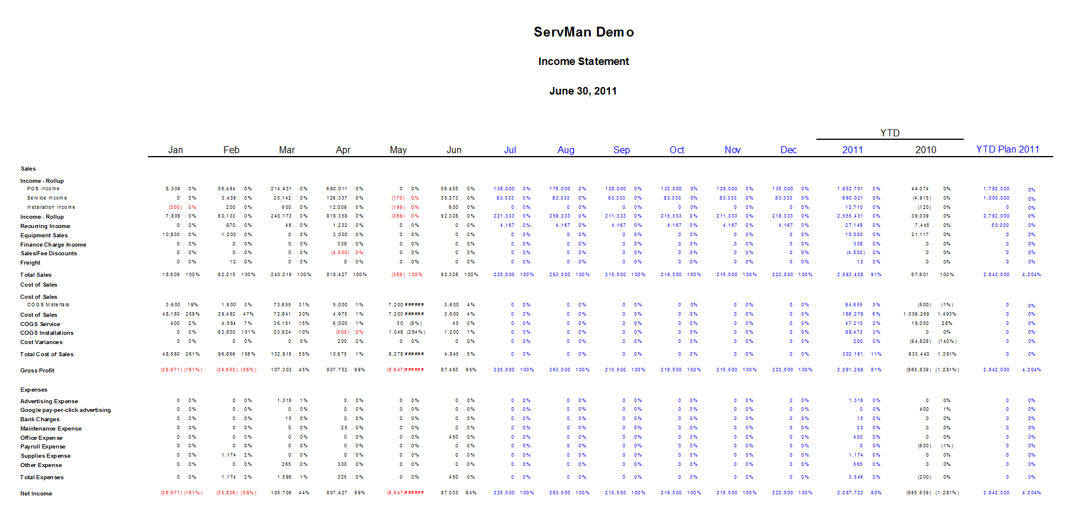Select the Sales/Fee Discounts row label
This screenshot has height=532, width=1074.
49,254
